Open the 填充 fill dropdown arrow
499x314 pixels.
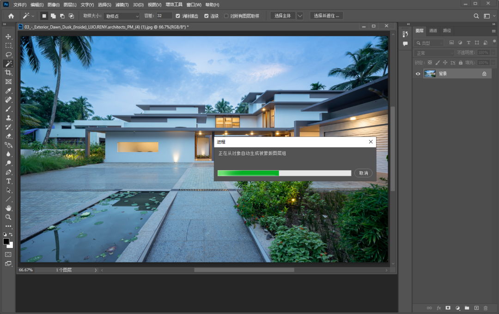point(493,63)
